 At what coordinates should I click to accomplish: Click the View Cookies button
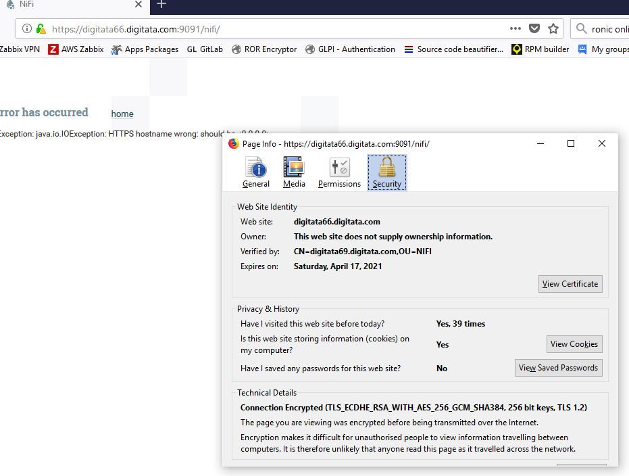(574, 344)
